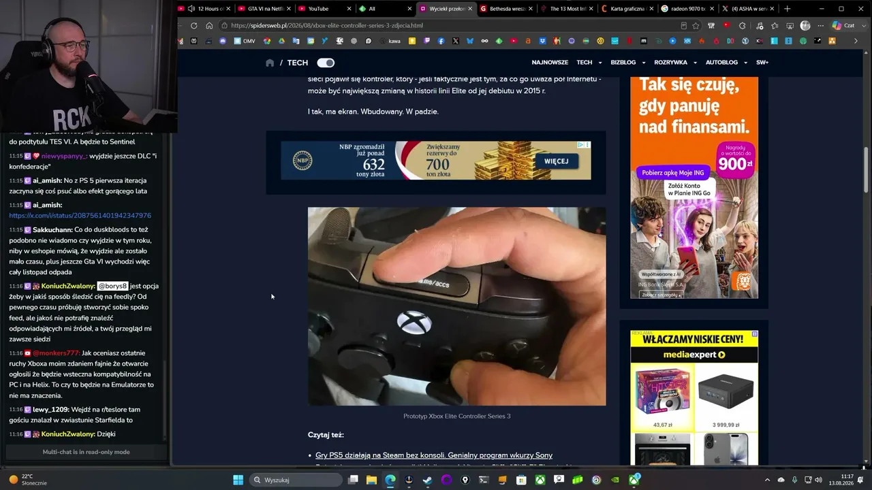Click chat username Sakkuchann
The width and height of the screenshot is (872, 490).
pyautogui.click(x=52, y=230)
